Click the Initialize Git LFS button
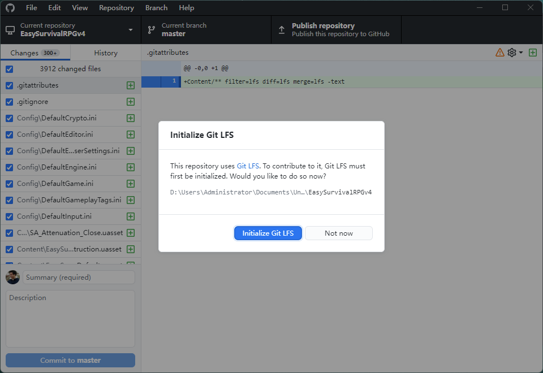Screen dimensions: 543x373 pos(268,233)
